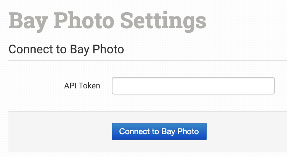This screenshot has height=157, width=287.
Task: Hit the Connect to Bay Photo submit button
Action: click(x=159, y=131)
